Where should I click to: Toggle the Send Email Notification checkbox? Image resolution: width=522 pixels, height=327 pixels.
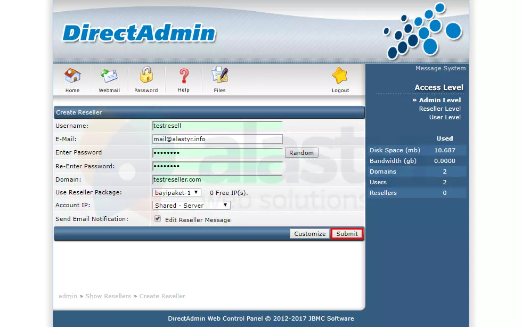coord(158,219)
